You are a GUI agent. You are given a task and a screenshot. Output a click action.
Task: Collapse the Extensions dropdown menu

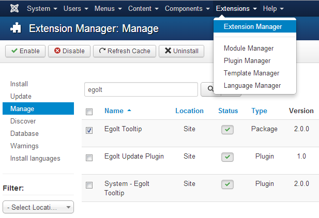(x=236, y=9)
